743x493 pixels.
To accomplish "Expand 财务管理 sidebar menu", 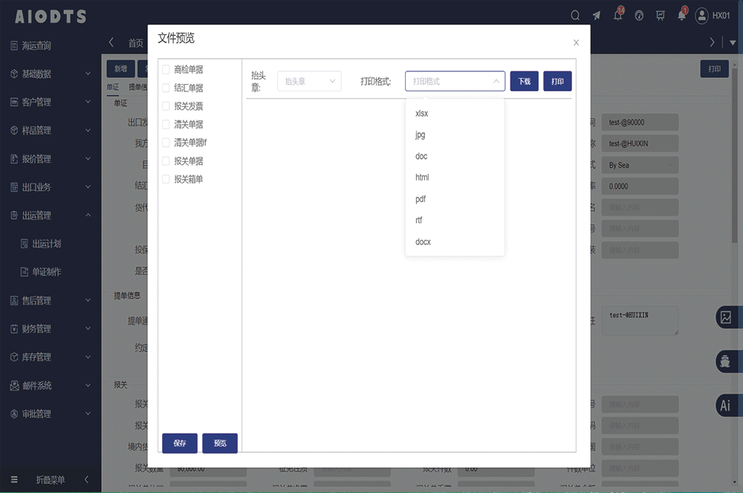I will pyautogui.click(x=51, y=329).
